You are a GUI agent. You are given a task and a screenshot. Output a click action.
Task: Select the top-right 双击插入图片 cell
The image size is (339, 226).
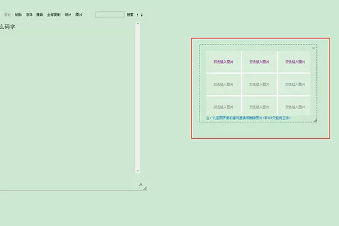294,62
